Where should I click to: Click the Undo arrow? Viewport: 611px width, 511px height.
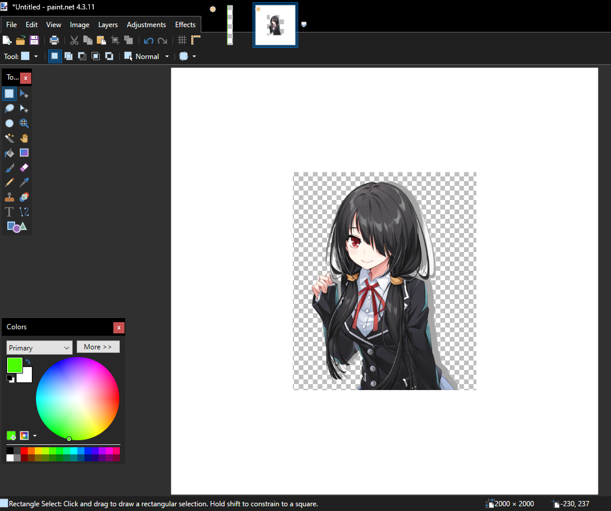tap(148, 41)
